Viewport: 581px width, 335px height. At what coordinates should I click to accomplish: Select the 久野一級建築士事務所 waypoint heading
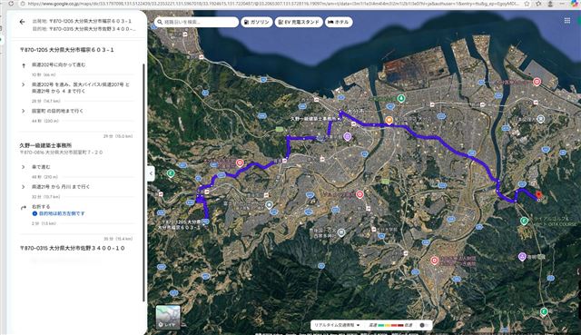45,145
